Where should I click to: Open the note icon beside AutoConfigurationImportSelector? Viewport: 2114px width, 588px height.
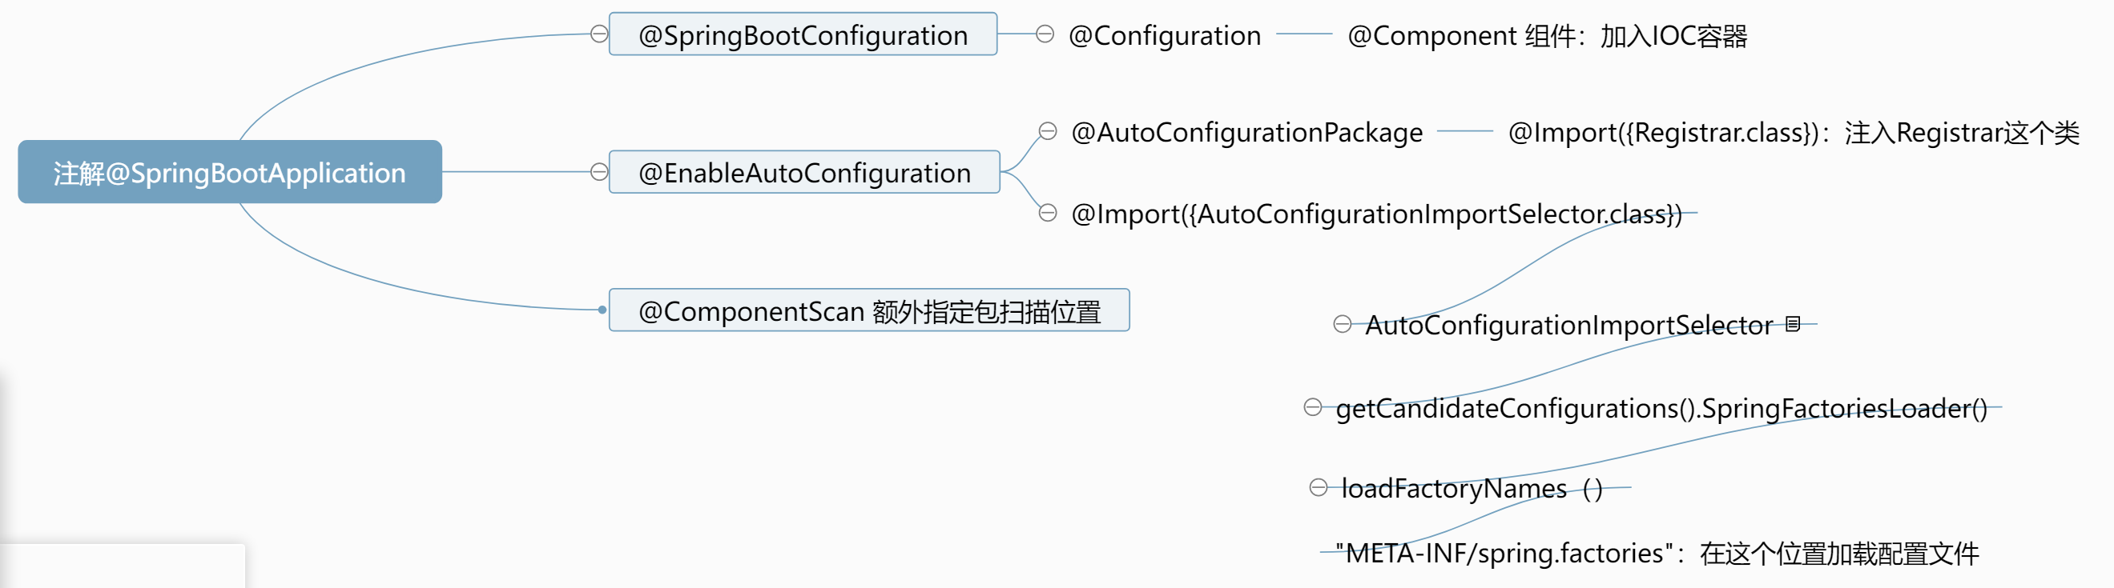(1793, 324)
